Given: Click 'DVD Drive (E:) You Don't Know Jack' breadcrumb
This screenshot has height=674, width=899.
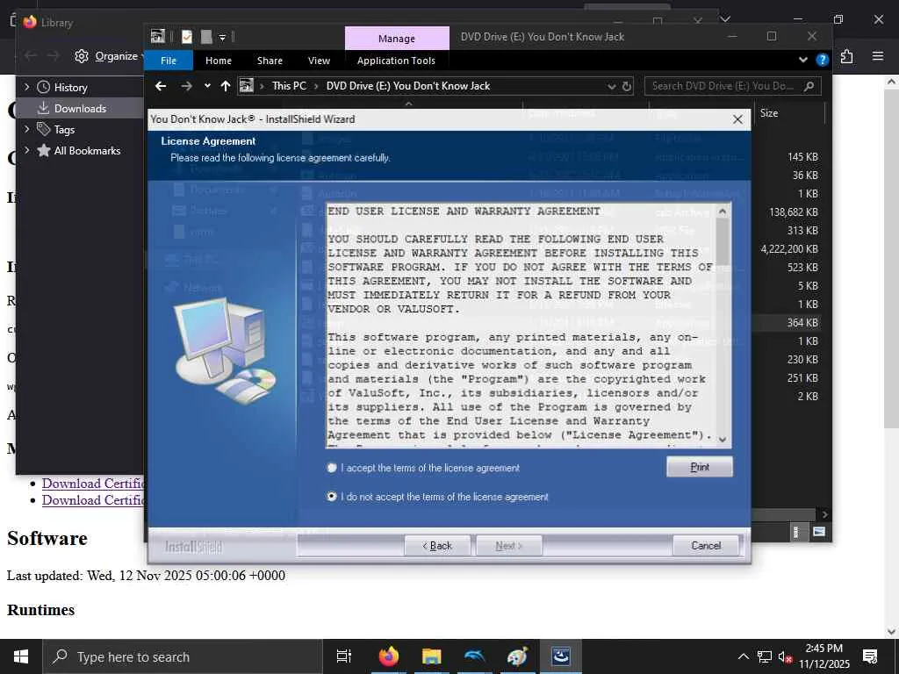Looking at the screenshot, I should tap(408, 86).
